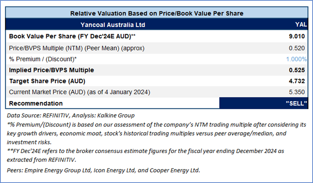Select the Book Value Per Share label
This screenshot has width=313, height=183.
pos(72,36)
